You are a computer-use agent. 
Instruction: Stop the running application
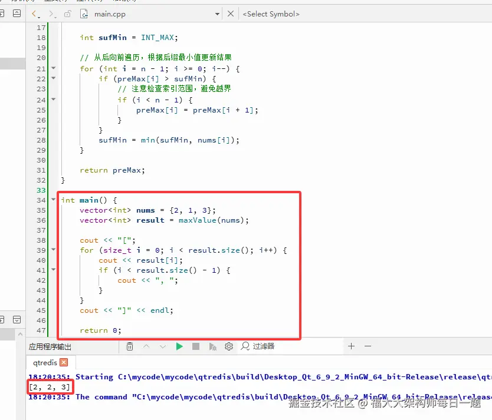click(x=196, y=346)
